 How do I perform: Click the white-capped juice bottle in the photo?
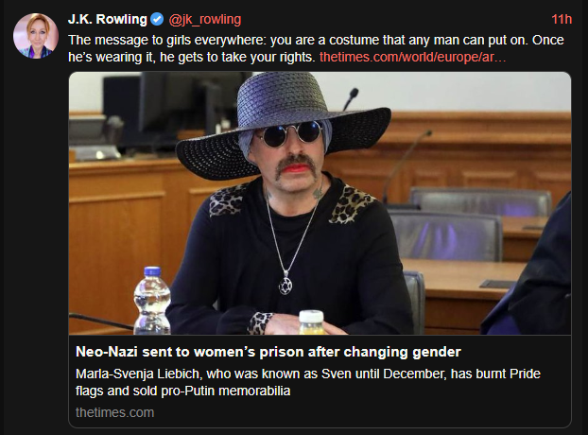pyautogui.click(x=311, y=322)
